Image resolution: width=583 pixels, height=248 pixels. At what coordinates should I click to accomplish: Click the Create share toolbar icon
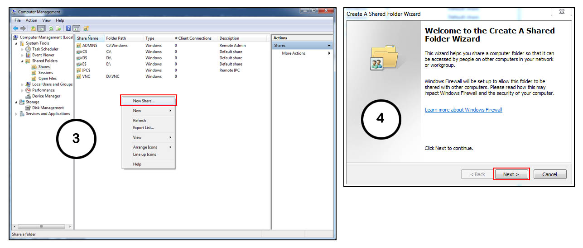(86, 28)
